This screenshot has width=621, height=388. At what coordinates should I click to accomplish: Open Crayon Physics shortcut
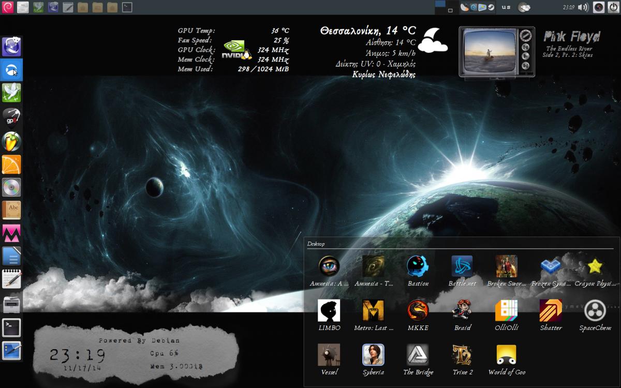pos(595,271)
